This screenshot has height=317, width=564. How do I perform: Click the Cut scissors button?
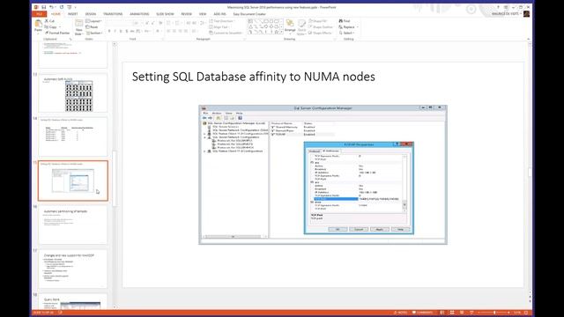(49, 21)
